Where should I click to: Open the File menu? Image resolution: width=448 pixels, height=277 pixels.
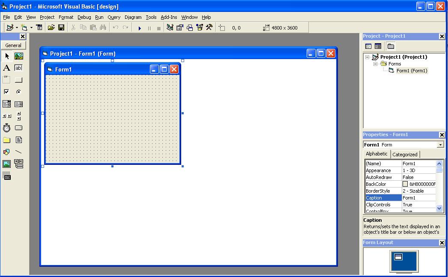(6, 17)
